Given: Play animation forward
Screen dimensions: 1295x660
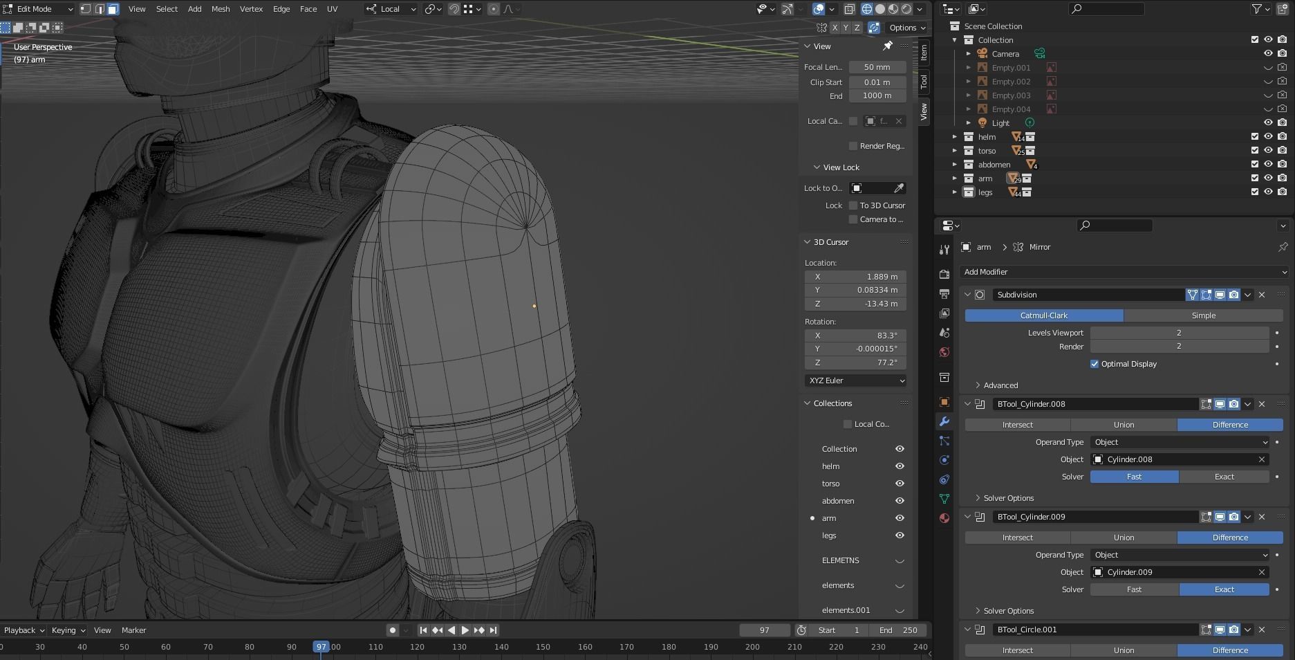Looking at the screenshot, I should pos(465,630).
